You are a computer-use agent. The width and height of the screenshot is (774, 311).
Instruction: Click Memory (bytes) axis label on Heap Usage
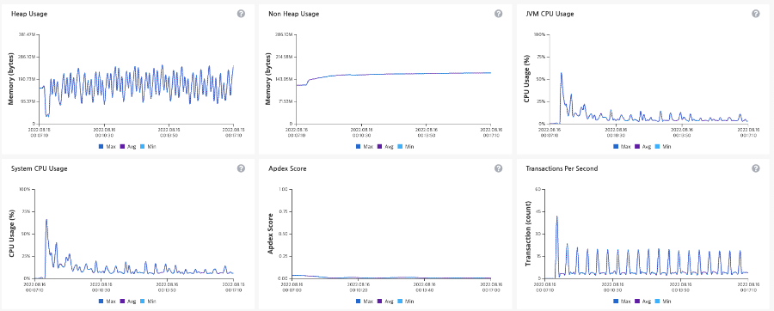tap(10, 79)
